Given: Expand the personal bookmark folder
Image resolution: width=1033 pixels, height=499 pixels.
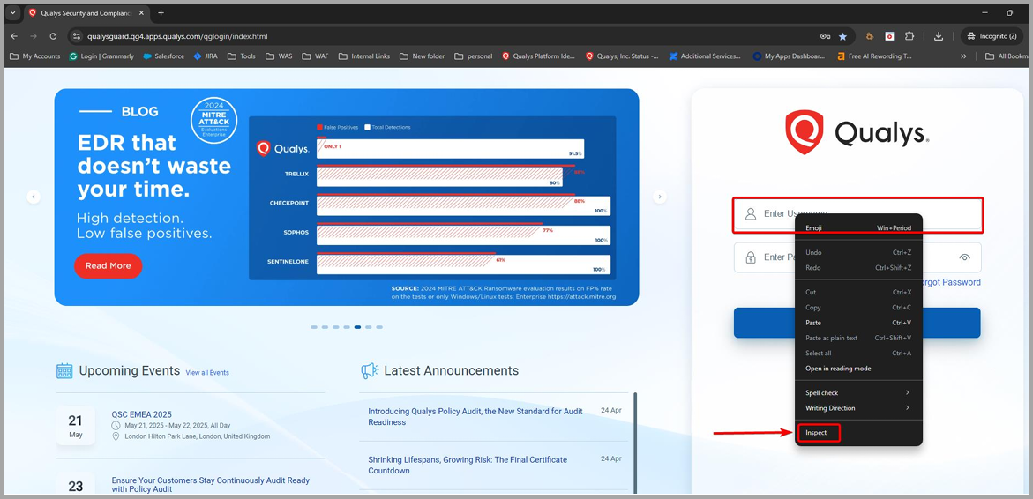Looking at the screenshot, I should pyautogui.click(x=473, y=56).
